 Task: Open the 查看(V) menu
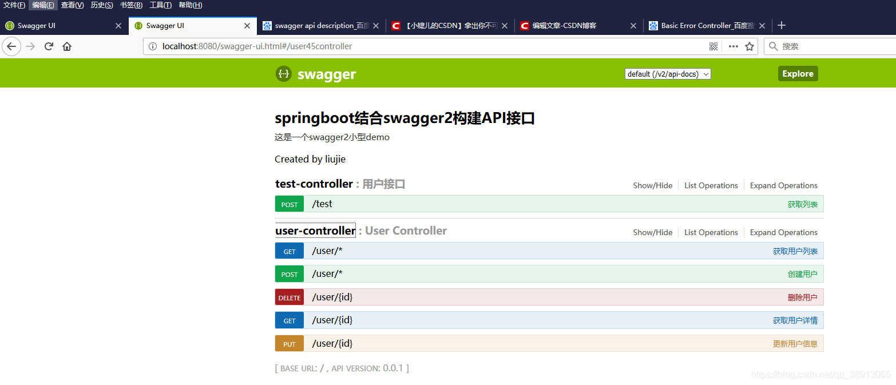(x=73, y=5)
